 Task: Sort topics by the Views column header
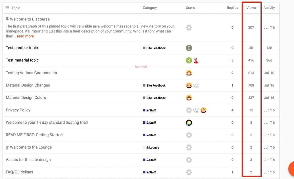point(251,8)
